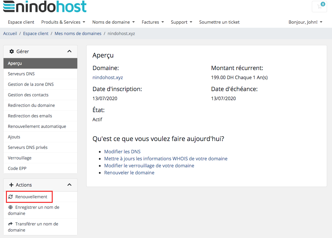332x238 pixels.
Task: Click Transférer un nom de domaine label
Action: (x=33, y=227)
